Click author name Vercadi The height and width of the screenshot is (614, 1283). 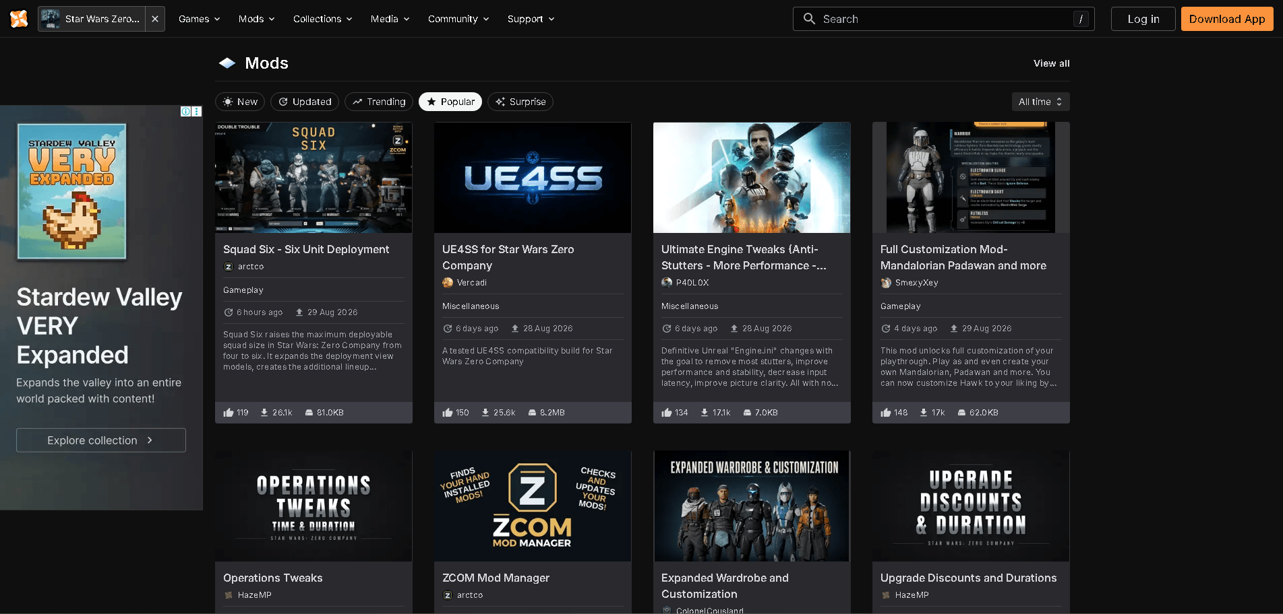pos(472,283)
